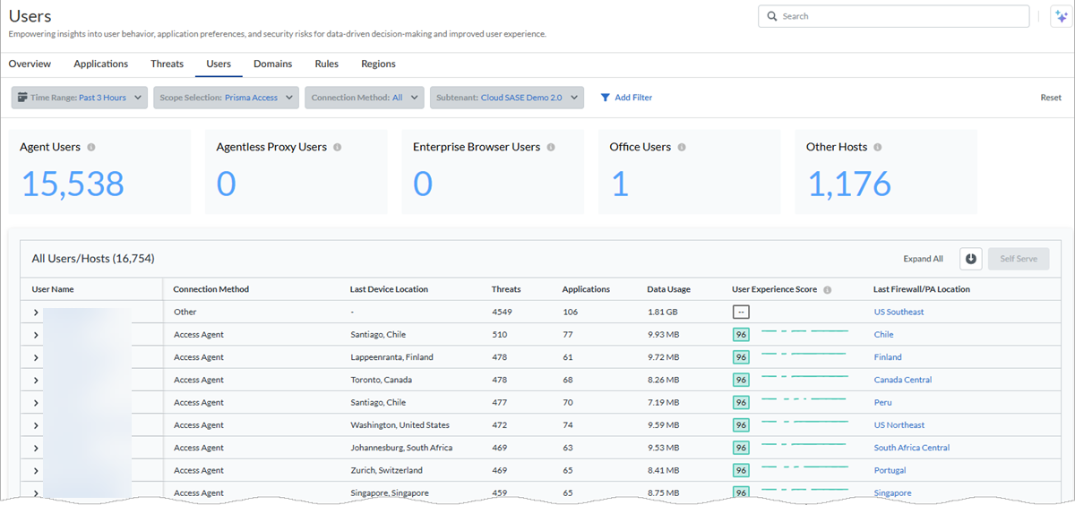The width and height of the screenshot is (1075, 505).
Task: Open the Connection Method dropdown
Action: pyautogui.click(x=364, y=98)
